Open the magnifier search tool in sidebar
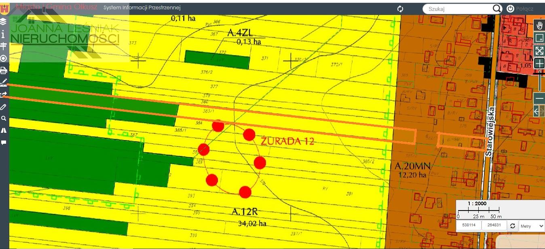 pos(4,119)
